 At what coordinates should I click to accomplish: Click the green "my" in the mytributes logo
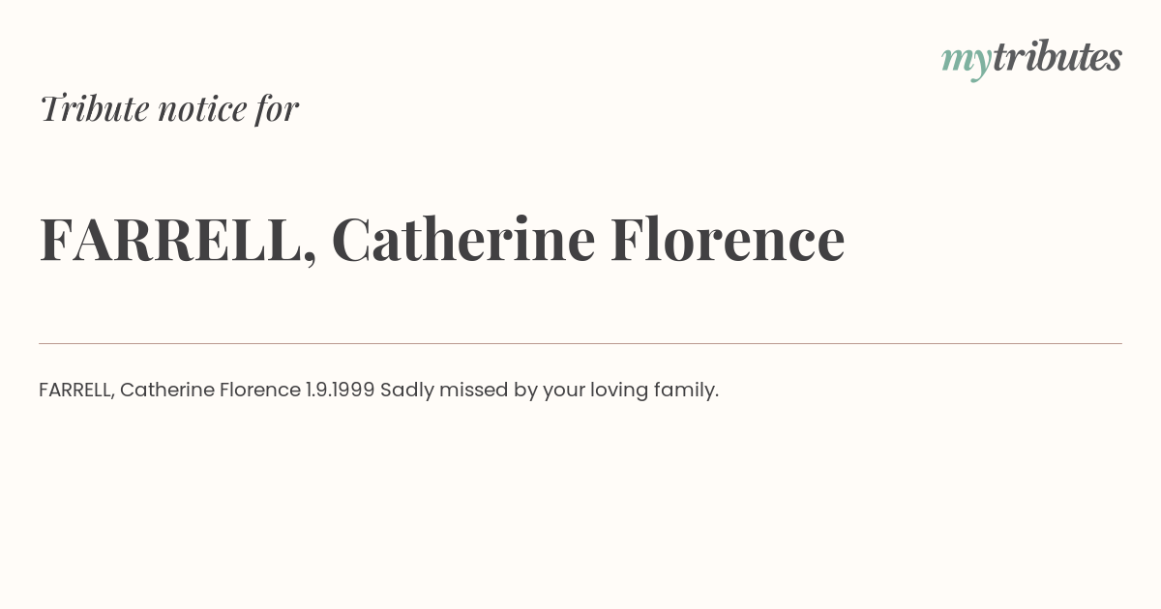click(x=966, y=61)
